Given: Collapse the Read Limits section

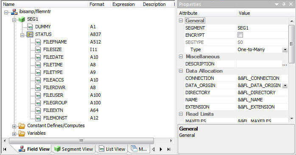Looking at the screenshot, I should pyautogui.click(x=181, y=114).
